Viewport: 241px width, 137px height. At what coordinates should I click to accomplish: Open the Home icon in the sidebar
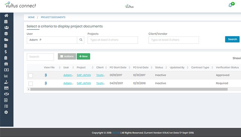pos(6,15)
